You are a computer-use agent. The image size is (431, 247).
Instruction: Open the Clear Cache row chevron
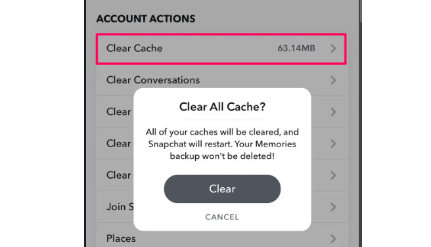point(333,49)
